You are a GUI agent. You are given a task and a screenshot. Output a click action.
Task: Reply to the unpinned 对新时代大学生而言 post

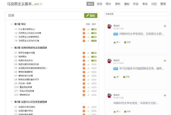pyautogui.click(x=127, y=112)
